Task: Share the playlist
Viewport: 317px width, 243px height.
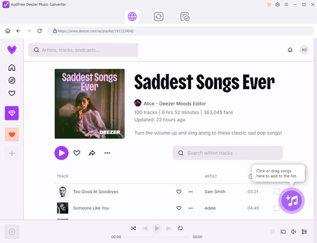Action: (92, 153)
